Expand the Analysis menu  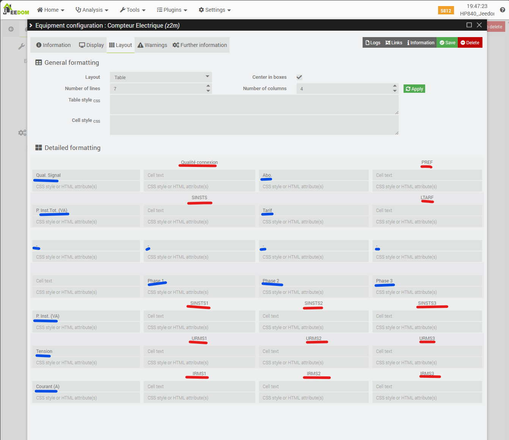click(x=92, y=10)
